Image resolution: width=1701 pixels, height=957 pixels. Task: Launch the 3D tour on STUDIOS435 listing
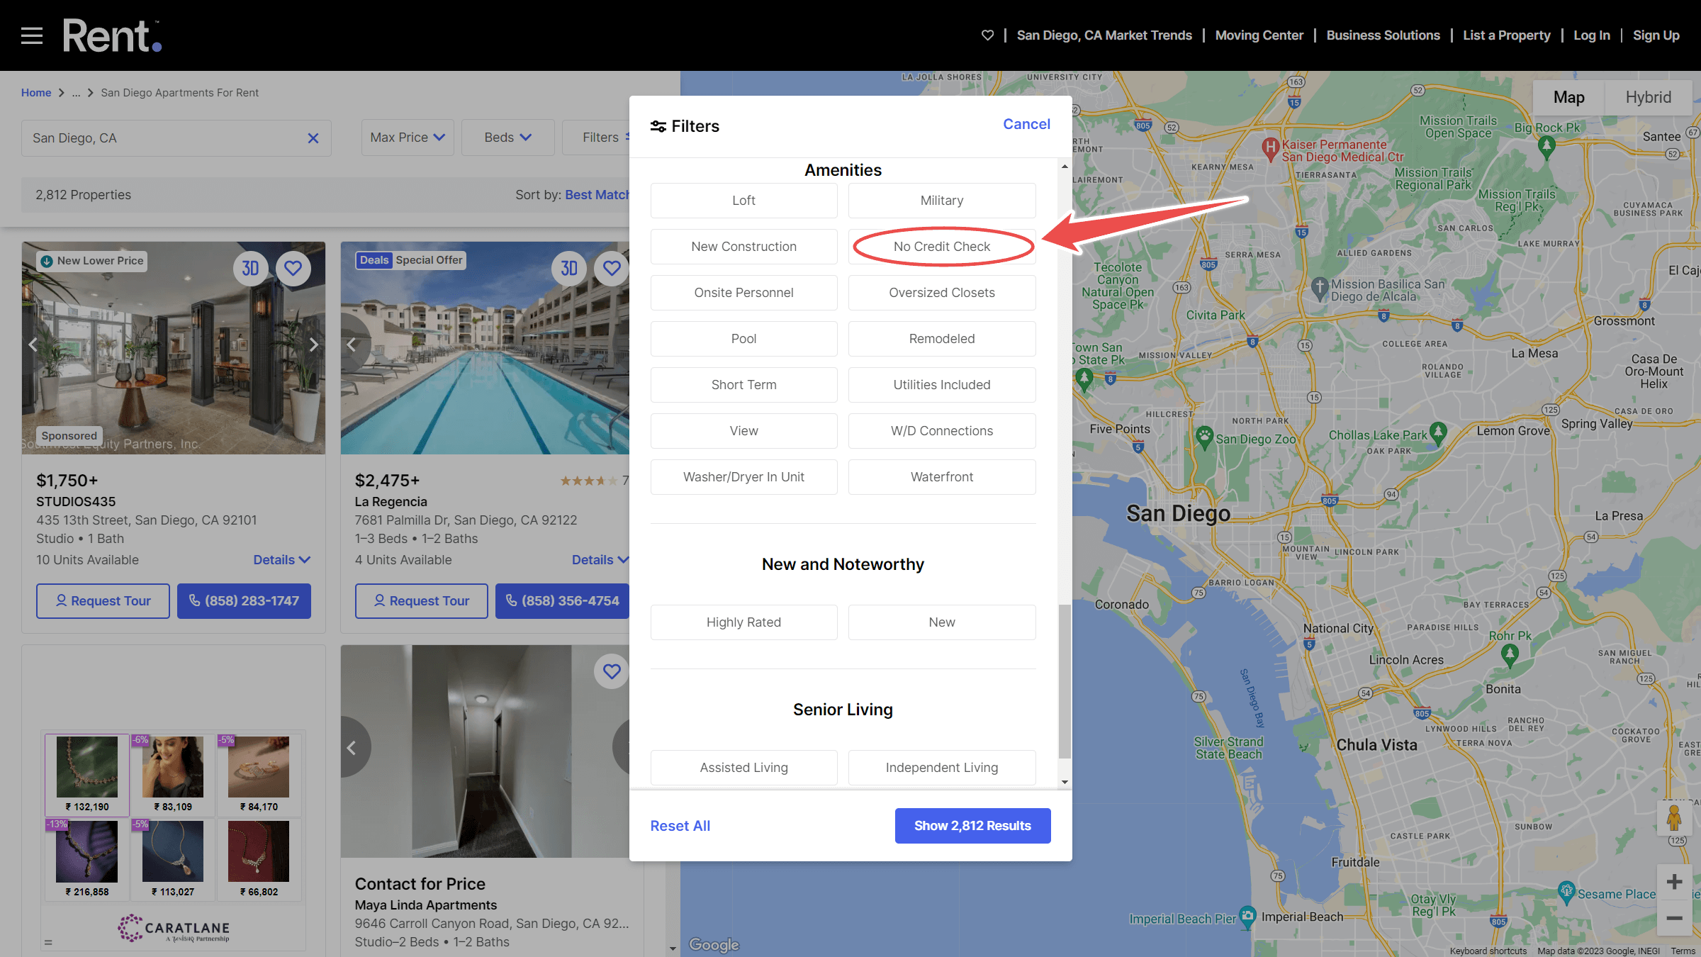click(250, 268)
